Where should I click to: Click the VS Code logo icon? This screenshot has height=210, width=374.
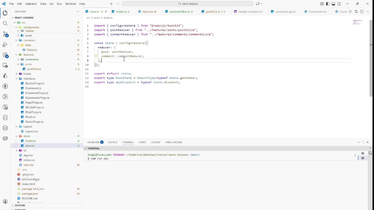coord(4,4)
